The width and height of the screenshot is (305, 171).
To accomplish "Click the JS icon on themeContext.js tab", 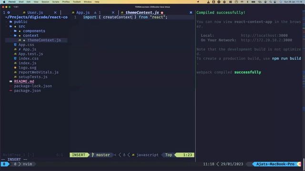I will point(122,13).
